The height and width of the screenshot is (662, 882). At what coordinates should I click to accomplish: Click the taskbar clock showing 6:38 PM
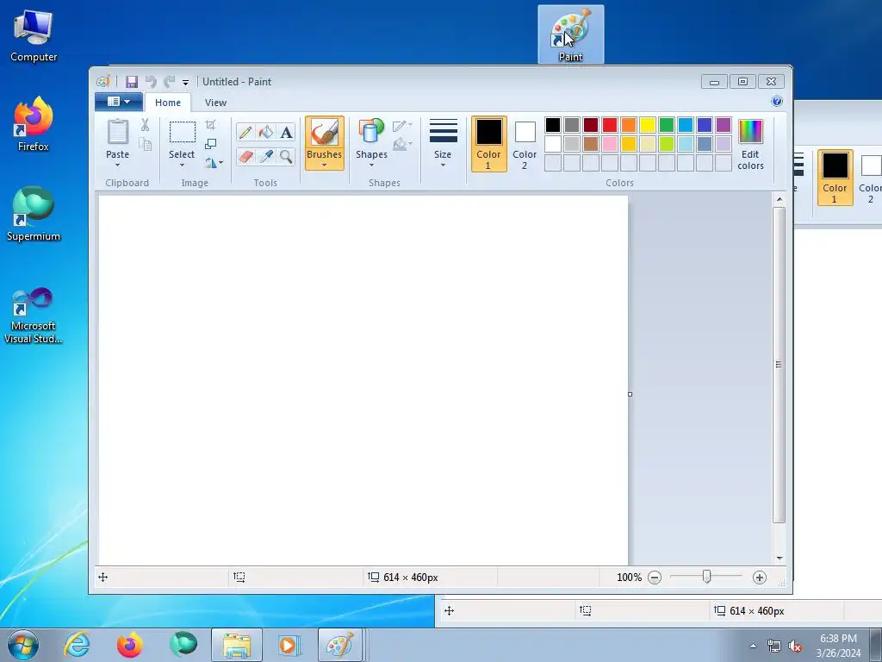(x=838, y=645)
